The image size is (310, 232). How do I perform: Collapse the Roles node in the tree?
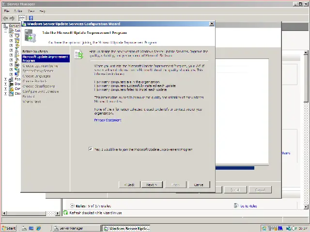[5, 31]
